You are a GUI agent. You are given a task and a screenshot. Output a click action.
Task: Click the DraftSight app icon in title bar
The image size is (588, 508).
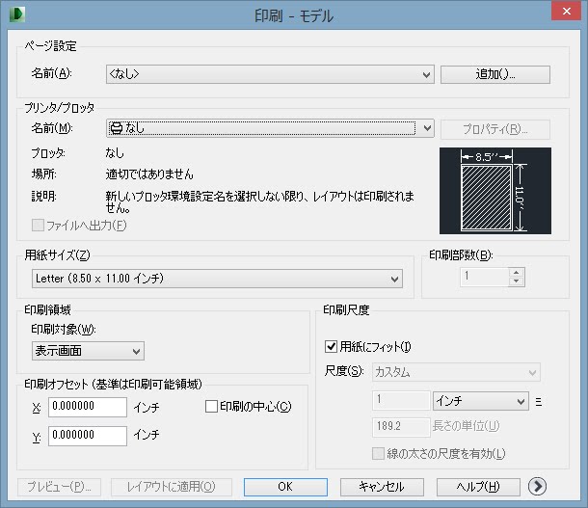coord(17,14)
